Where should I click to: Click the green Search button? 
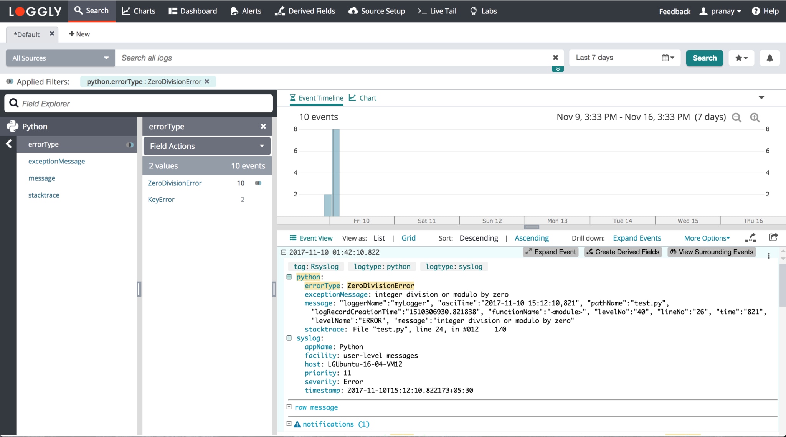pos(704,58)
